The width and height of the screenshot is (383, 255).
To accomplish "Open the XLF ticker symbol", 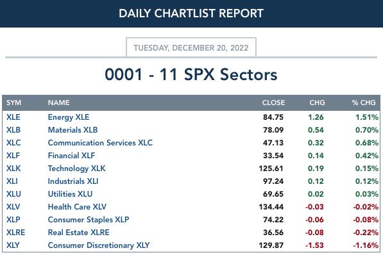I will 13,156.
